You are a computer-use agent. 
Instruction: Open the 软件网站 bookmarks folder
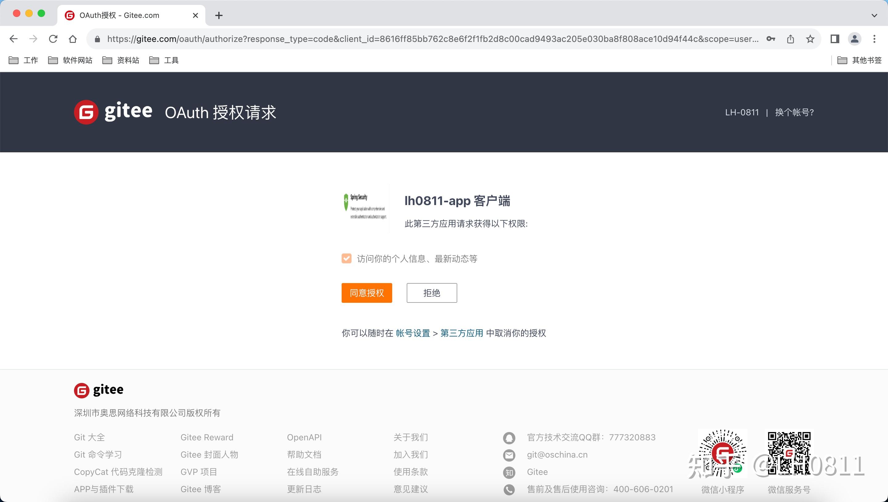[70, 60]
